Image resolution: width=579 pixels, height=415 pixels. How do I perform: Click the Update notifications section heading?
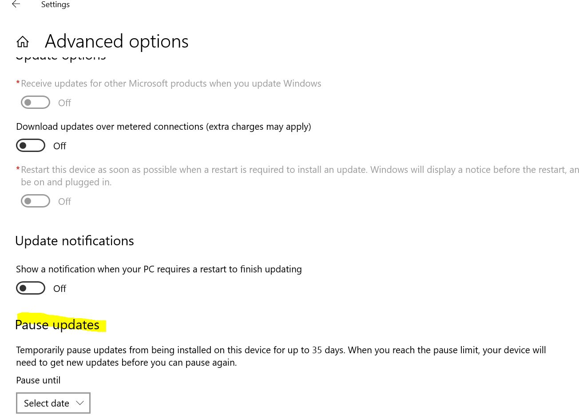click(74, 240)
